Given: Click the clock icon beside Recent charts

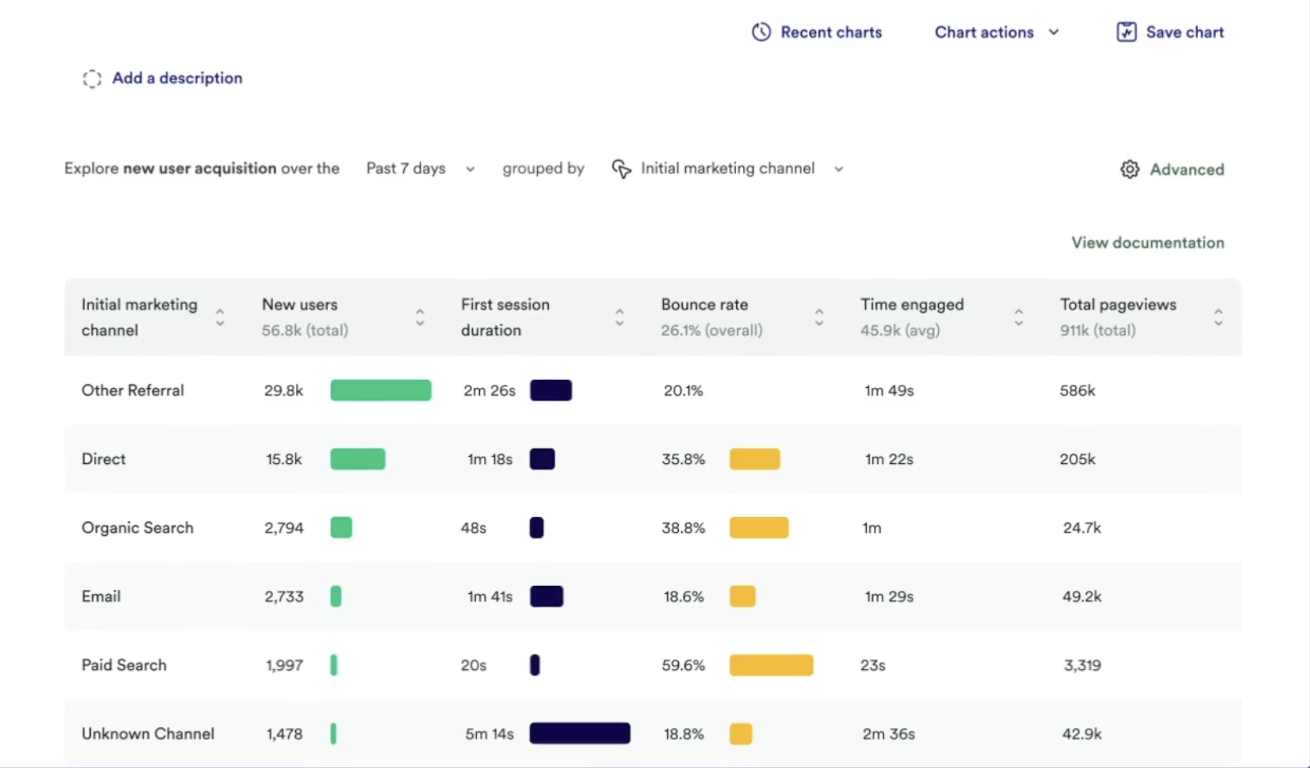Looking at the screenshot, I should point(760,31).
